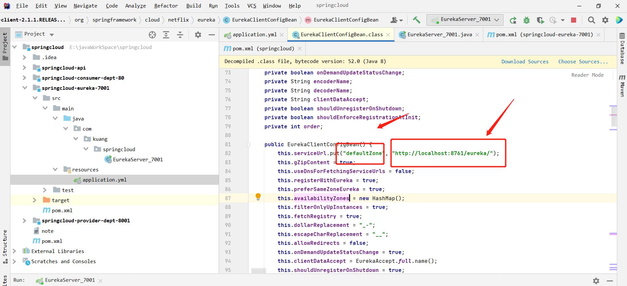The image size is (627, 286).
Task: Click the profiler run icon
Action: [553, 20]
